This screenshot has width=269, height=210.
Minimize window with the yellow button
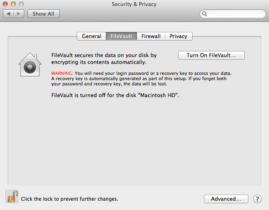13,4
